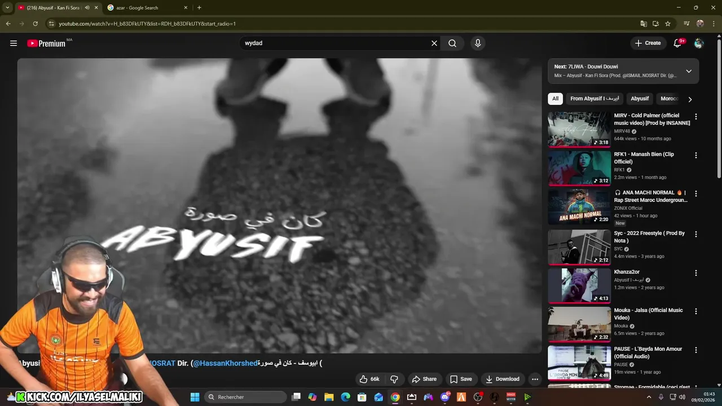Open a new browser tab
This screenshot has height=406, width=722.
(199, 8)
